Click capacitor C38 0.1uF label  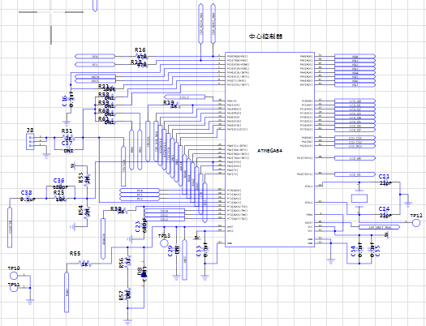pyautogui.click(x=28, y=195)
